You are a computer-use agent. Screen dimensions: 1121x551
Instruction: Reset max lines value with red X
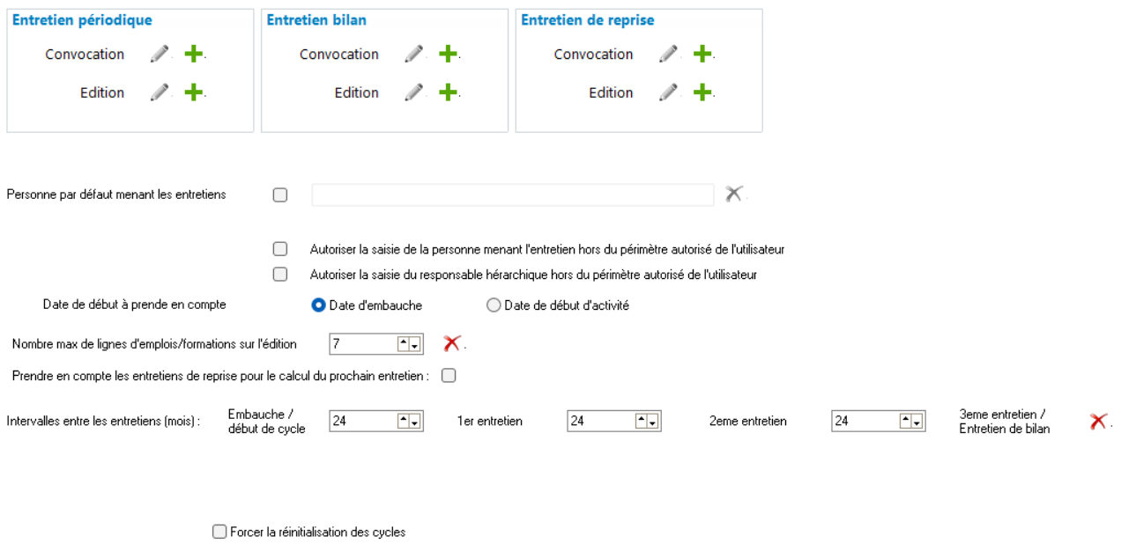452,343
